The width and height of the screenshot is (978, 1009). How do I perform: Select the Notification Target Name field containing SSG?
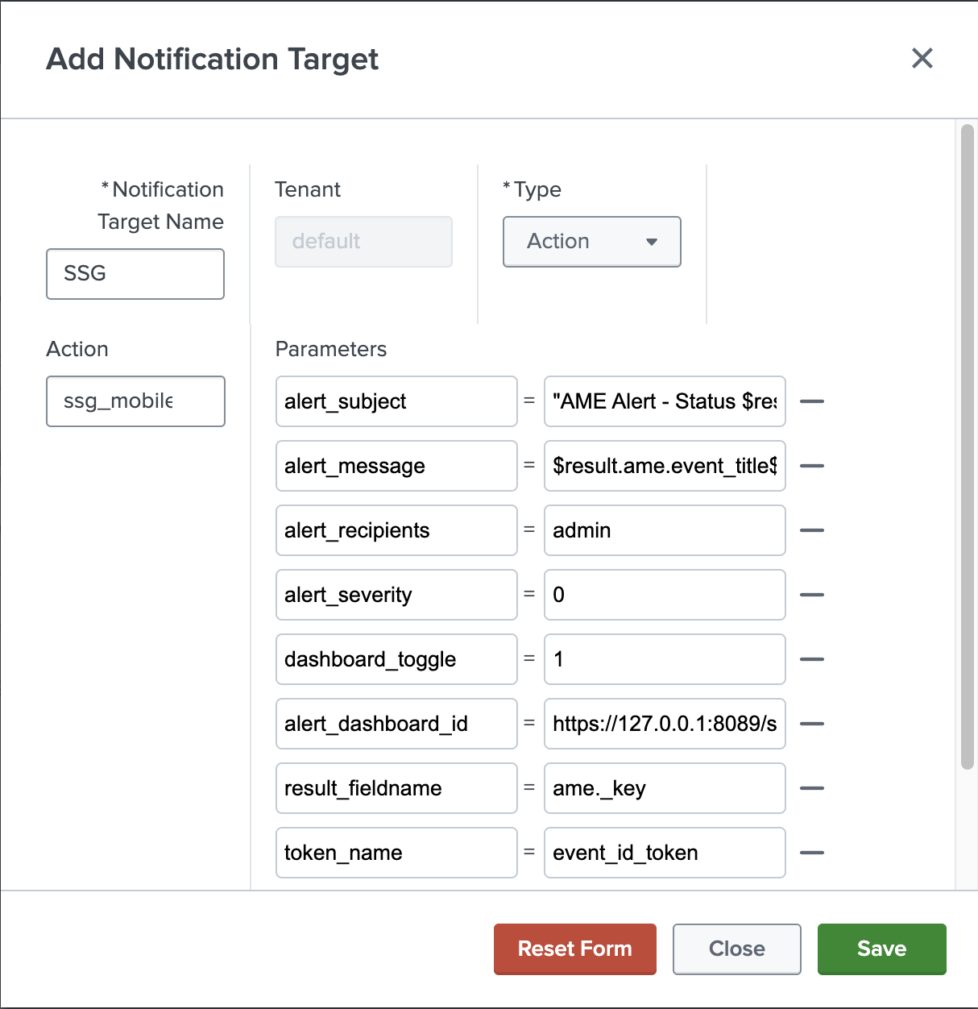tap(135, 274)
